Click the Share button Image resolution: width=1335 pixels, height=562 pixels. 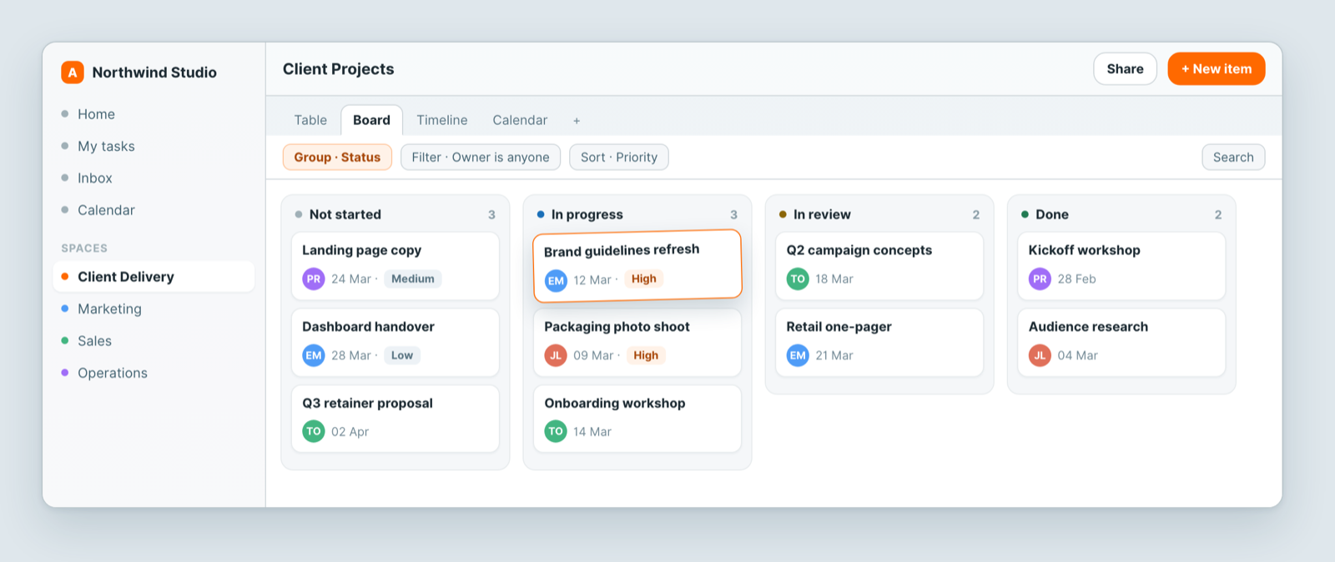coord(1125,69)
